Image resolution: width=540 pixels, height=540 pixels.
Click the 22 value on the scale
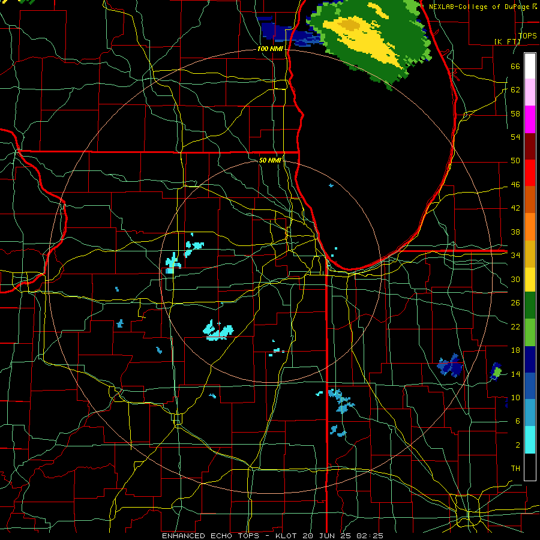515,326
